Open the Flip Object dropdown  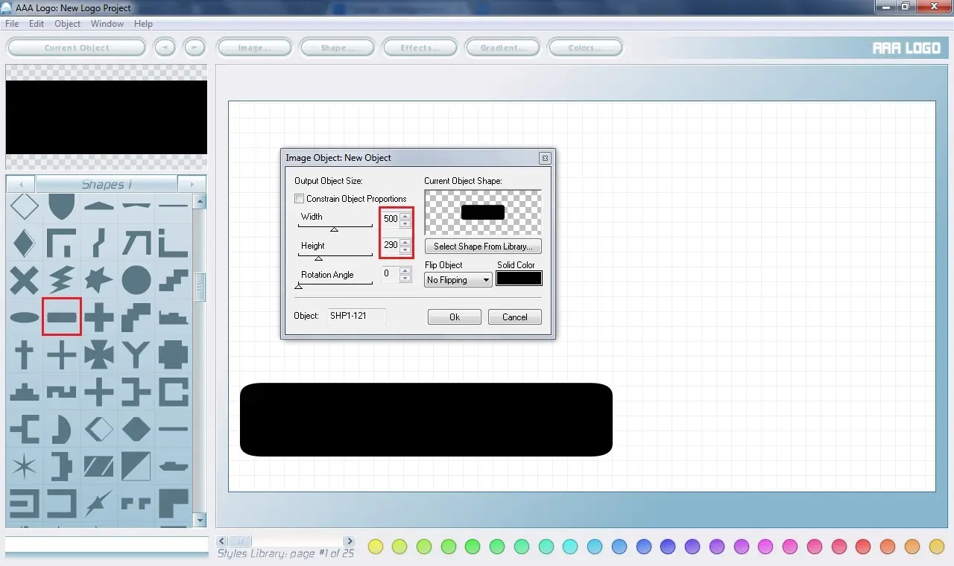click(458, 280)
